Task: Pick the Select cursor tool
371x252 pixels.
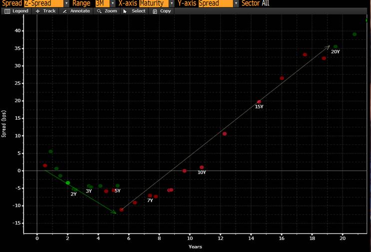Action: [x=134, y=11]
